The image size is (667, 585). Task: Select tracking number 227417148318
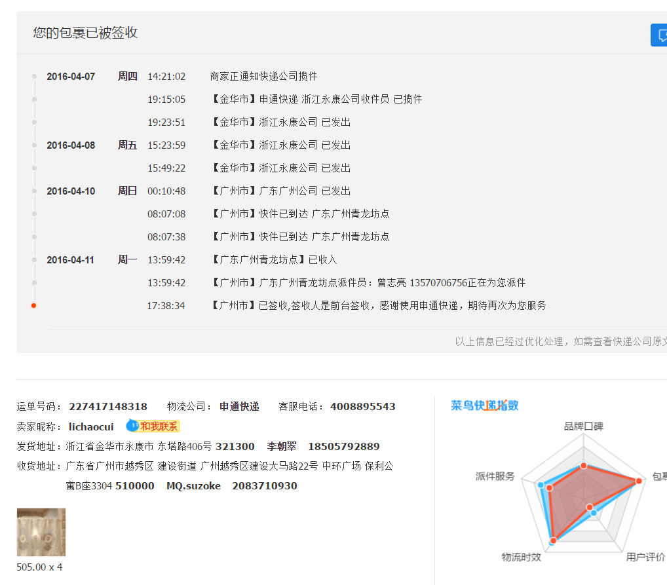point(108,407)
